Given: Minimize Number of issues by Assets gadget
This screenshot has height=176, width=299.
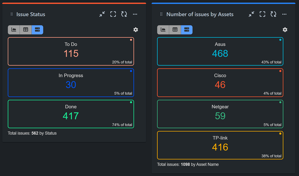Looking at the screenshot, I should pos(251,14).
